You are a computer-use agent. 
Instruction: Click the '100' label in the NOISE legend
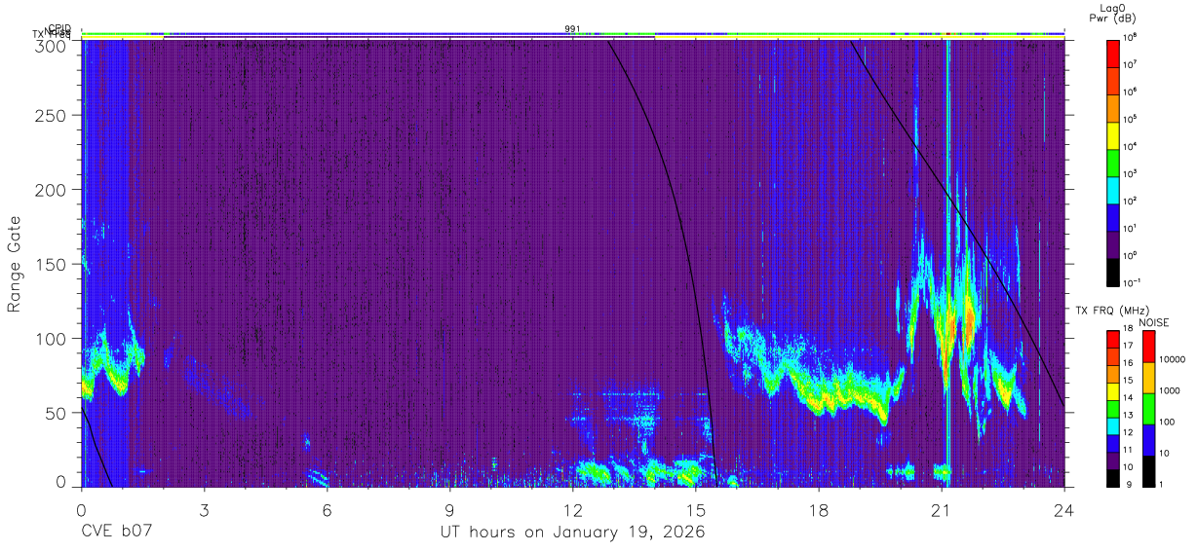tap(1167, 422)
